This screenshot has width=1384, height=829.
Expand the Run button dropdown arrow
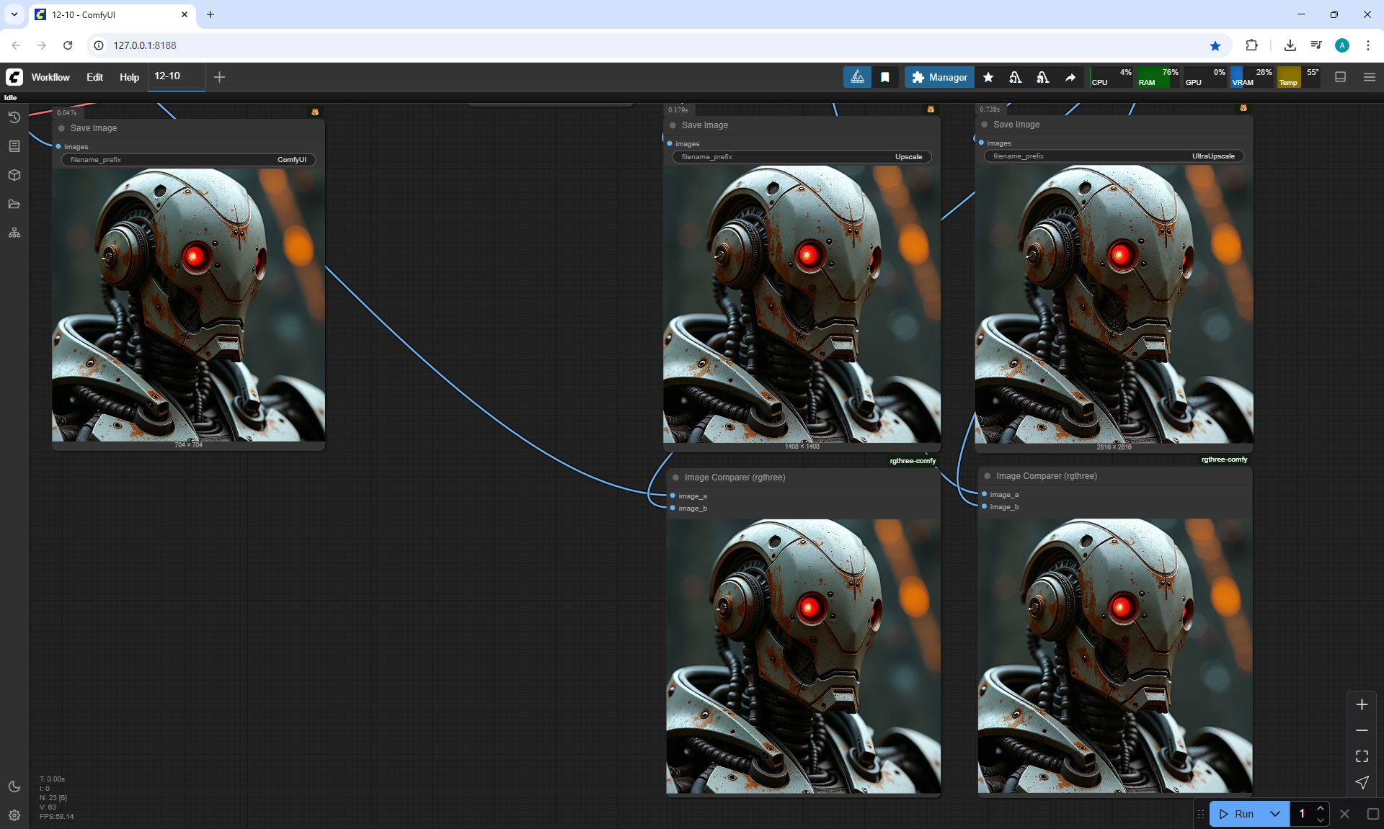[x=1274, y=814]
